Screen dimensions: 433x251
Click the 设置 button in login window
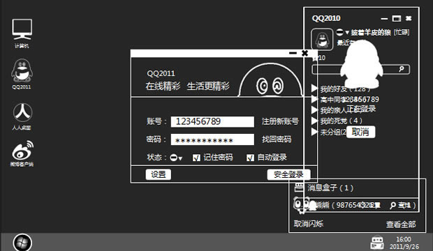(159, 174)
